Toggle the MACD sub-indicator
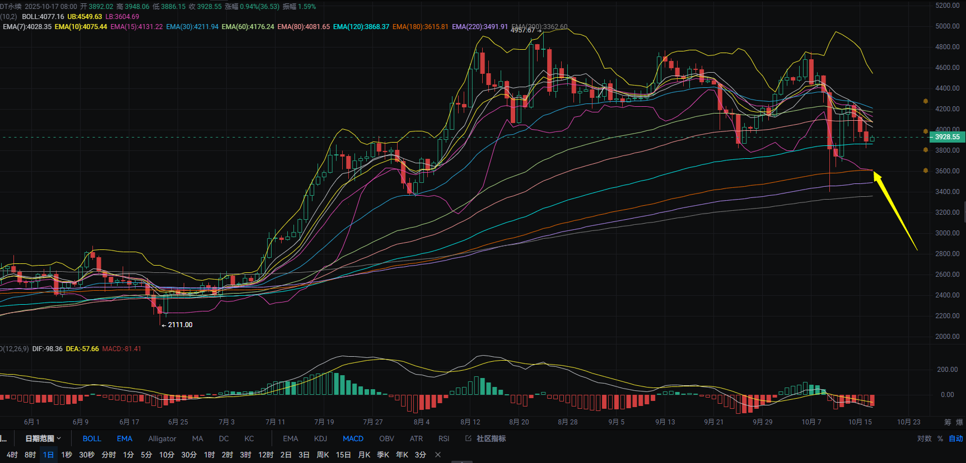Image resolution: width=966 pixels, height=463 pixels. pos(353,438)
